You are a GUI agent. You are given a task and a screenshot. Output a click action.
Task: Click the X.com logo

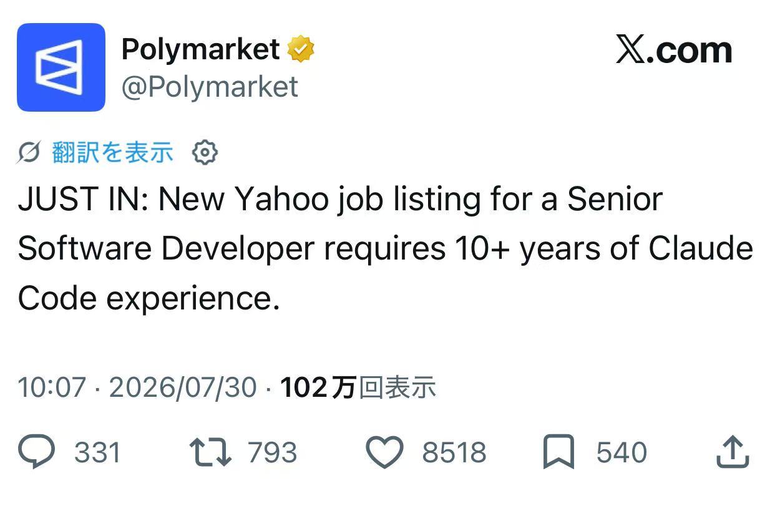[674, 50]
